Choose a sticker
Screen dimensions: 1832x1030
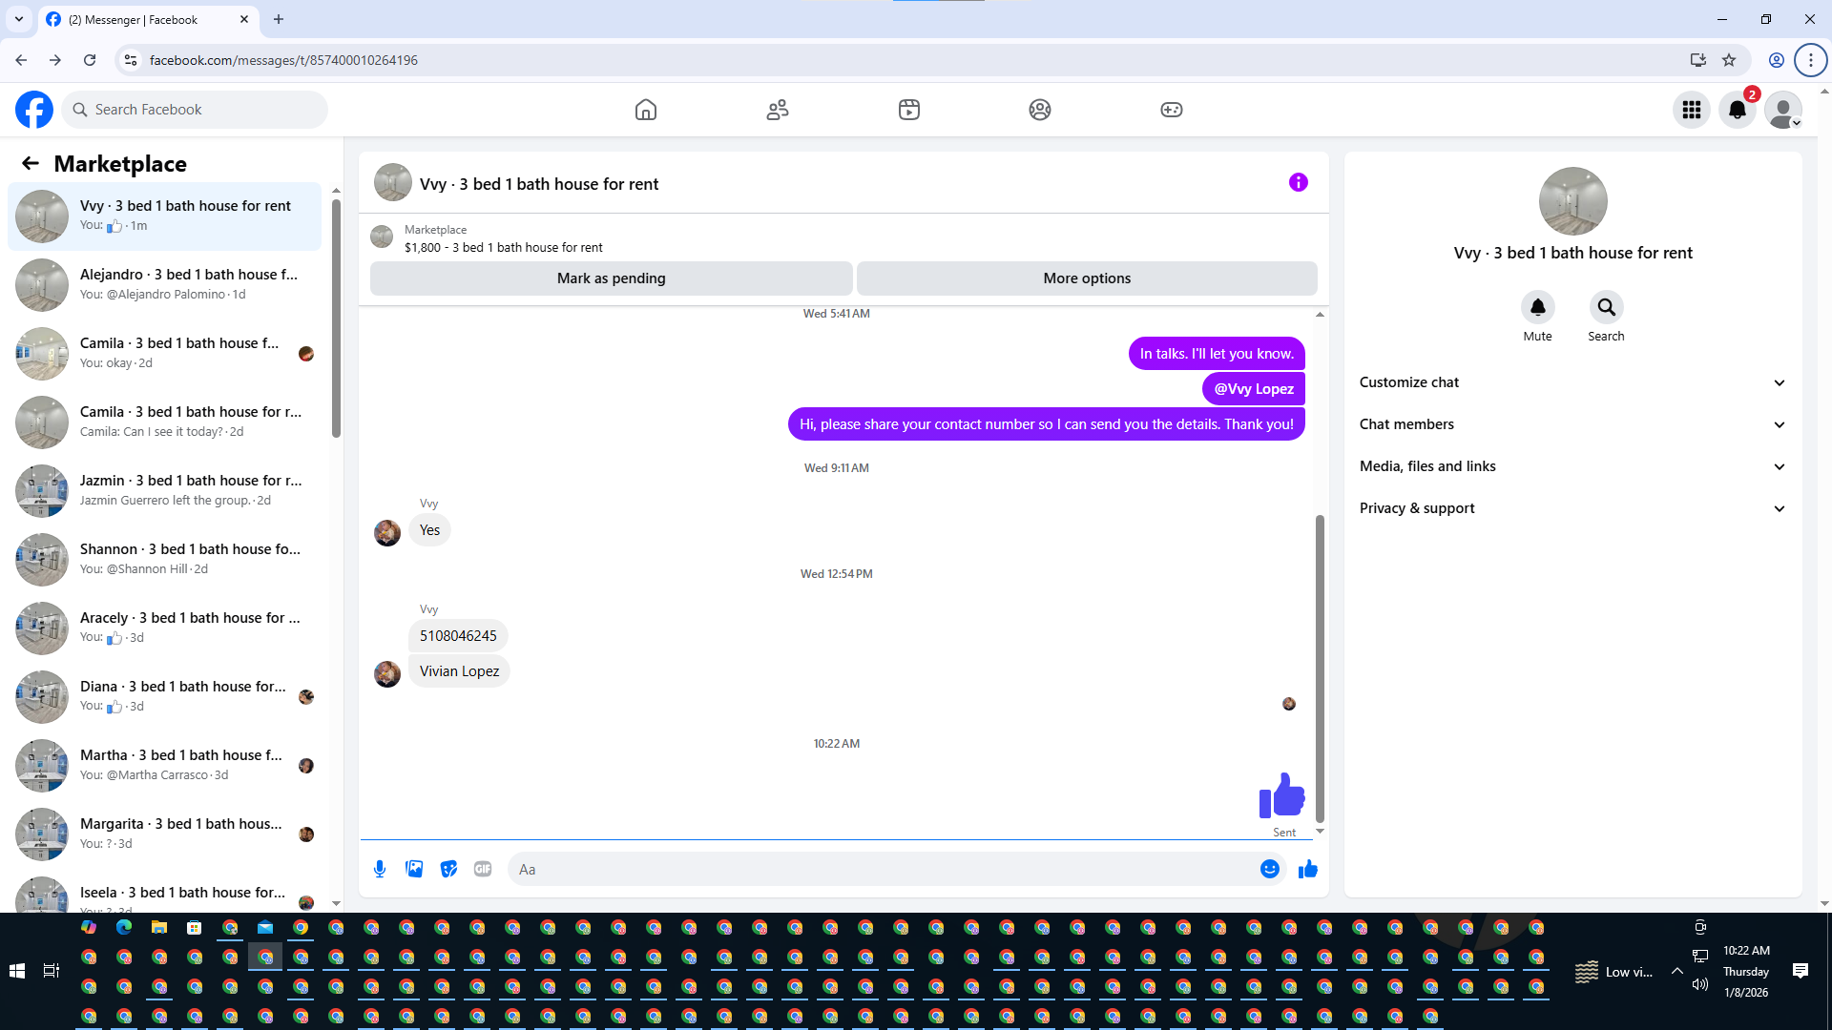click(448, 869)
